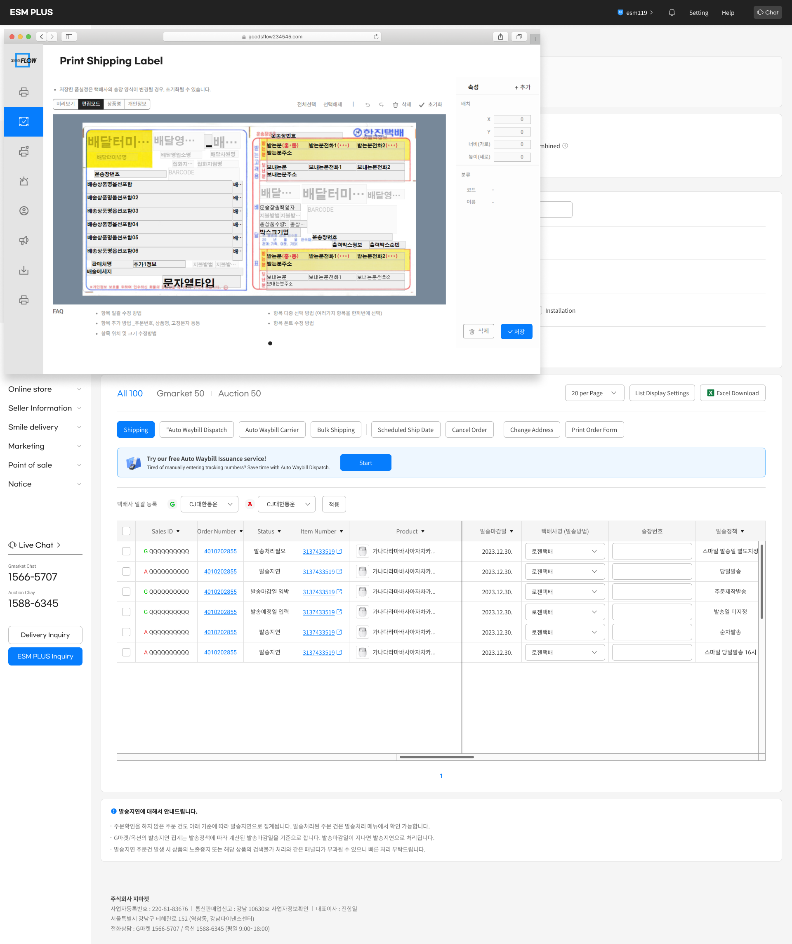Click the browser share icon
This screenshot has width=792, height=944.
point(500,37)
